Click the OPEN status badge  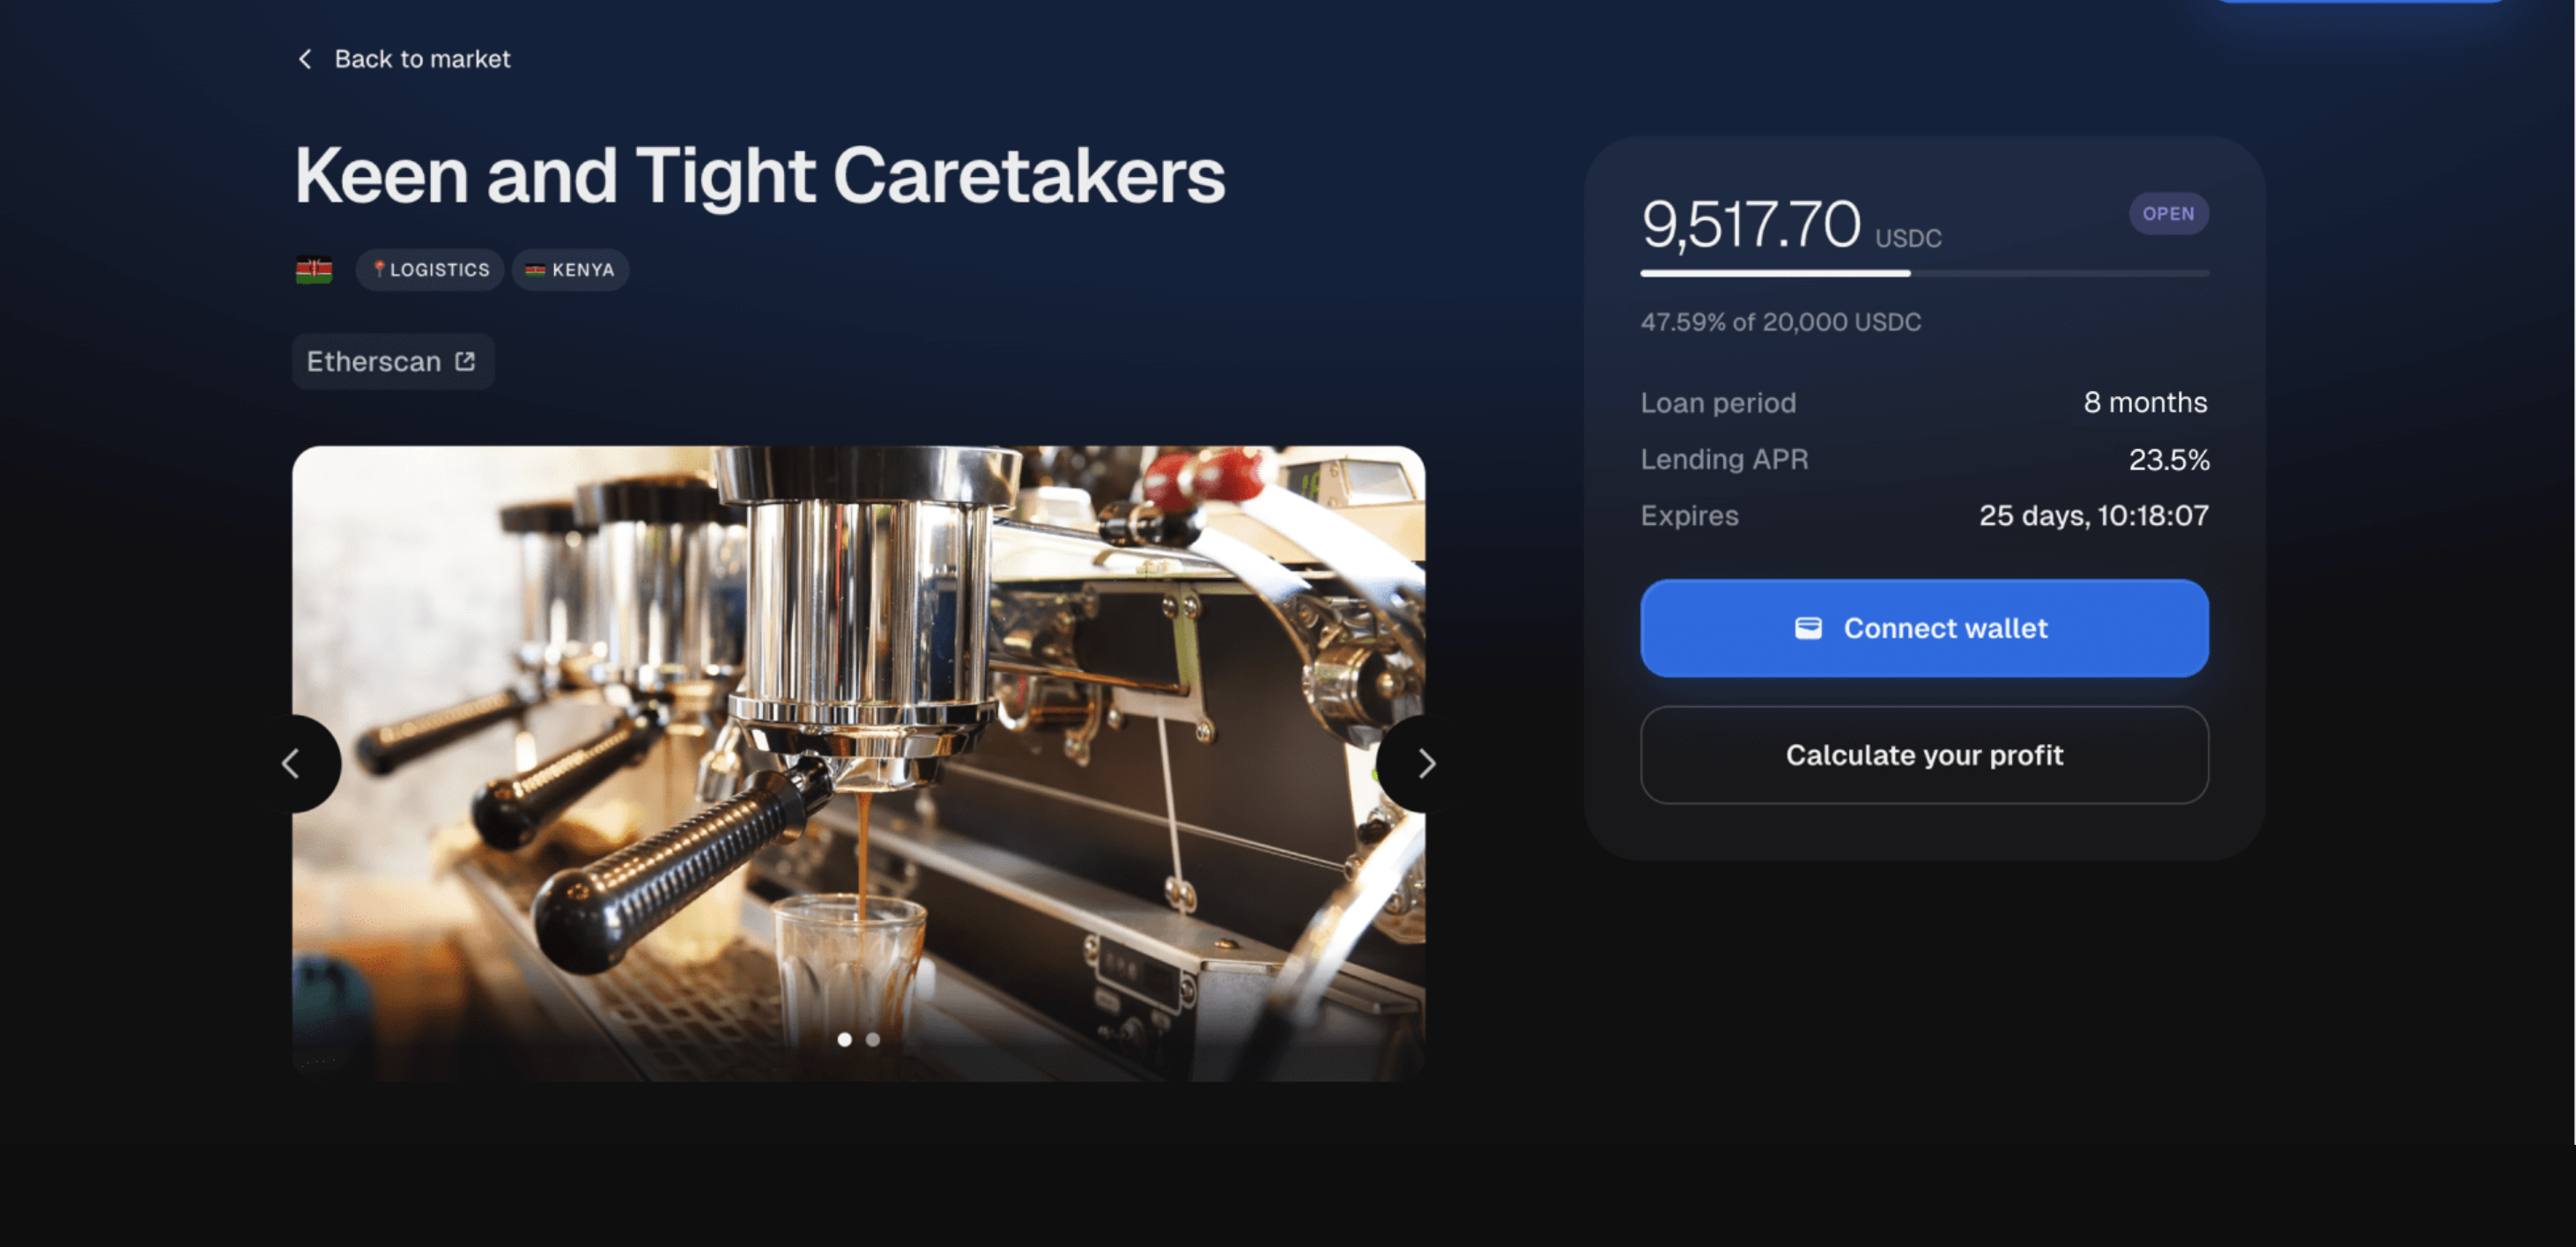(2168, 214)
